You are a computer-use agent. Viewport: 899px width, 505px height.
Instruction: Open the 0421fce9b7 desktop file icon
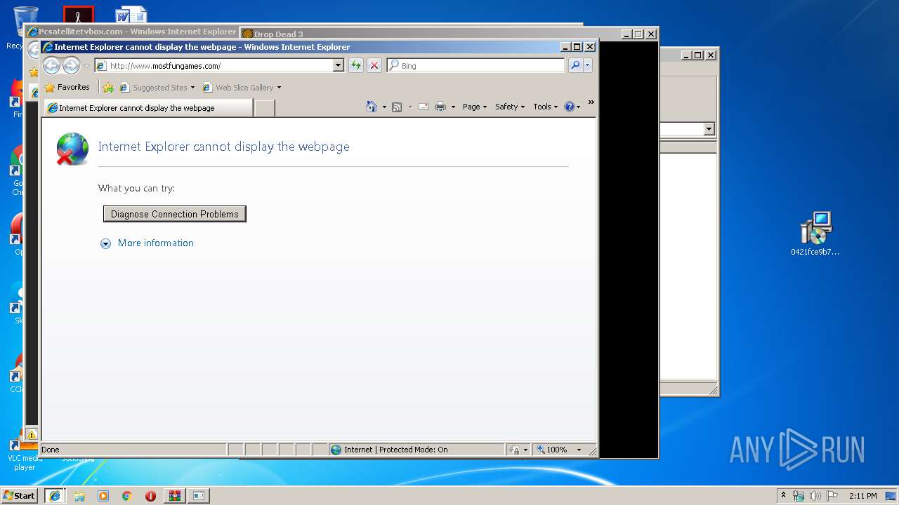(815, 234)
